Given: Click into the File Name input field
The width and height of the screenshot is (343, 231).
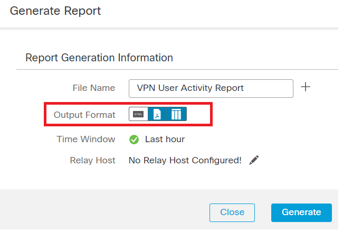Looking at the screenshot, I should [x=211, y=88].
